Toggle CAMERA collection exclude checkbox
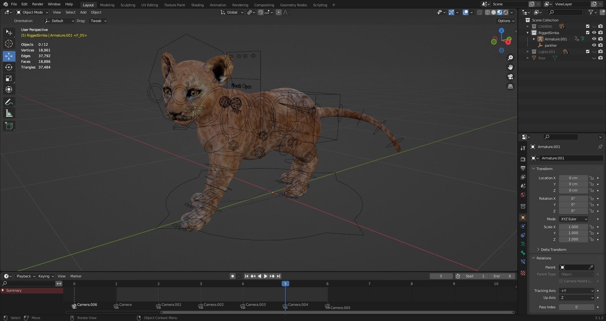The height and width of the screenshot is (321, 606). pos(588,27)
